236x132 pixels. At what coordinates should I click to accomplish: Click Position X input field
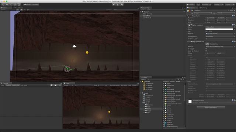211,18
